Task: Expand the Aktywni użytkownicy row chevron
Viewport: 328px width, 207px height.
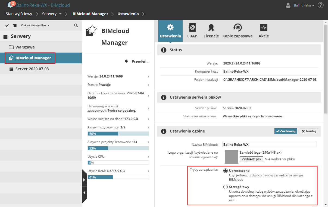Action: (x=148, y=128)
